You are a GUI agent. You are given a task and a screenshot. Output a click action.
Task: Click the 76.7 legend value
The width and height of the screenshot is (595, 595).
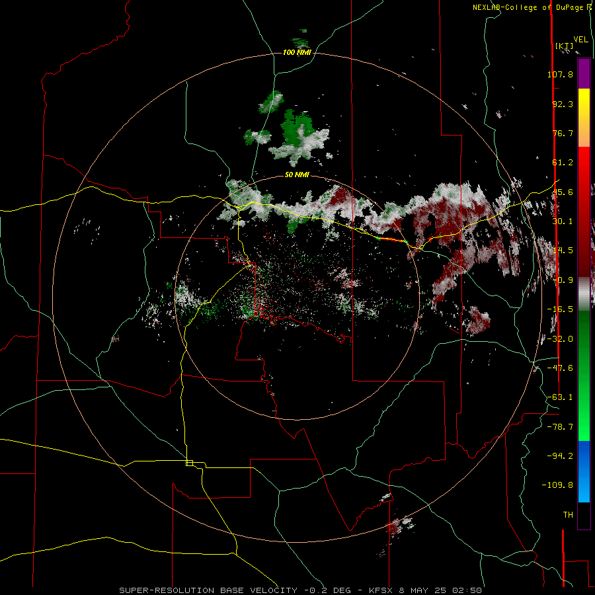(x=563, y=133)
